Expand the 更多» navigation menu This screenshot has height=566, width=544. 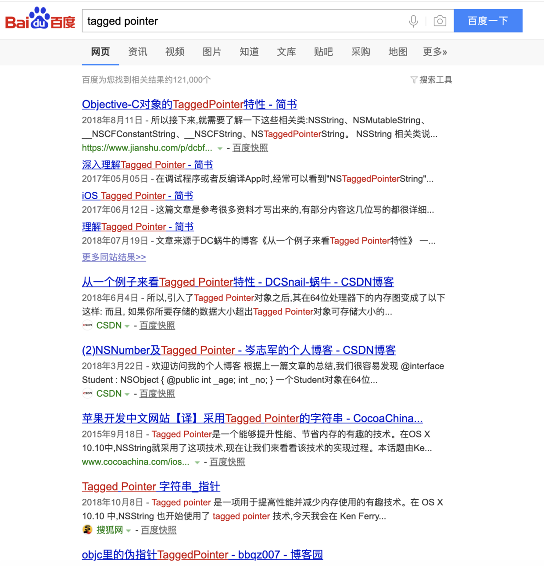(x=435, y=52)
